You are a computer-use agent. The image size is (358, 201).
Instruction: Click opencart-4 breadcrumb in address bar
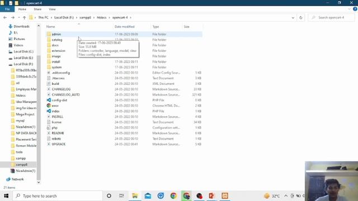tap(120, 17)
